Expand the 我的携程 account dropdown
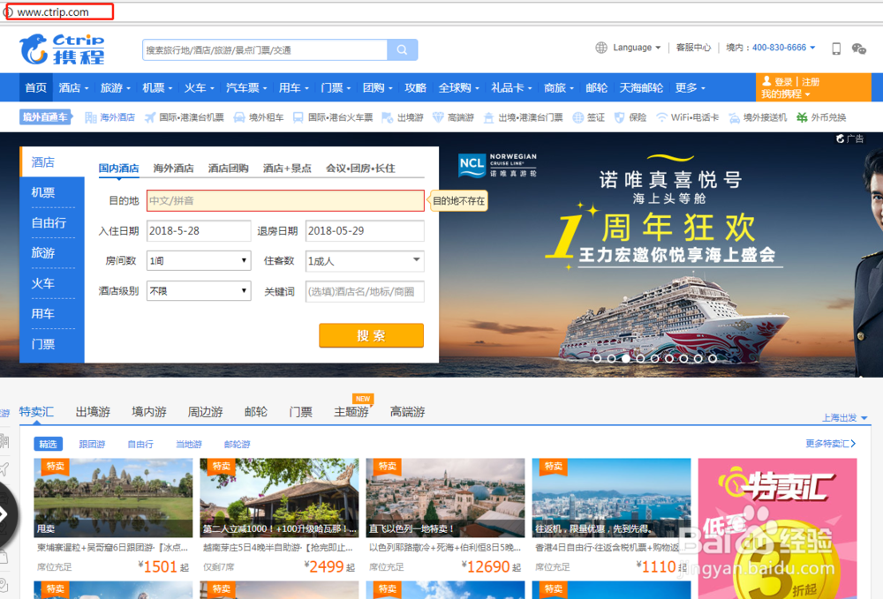Screen dimensions: 883x599 point(786,94)
